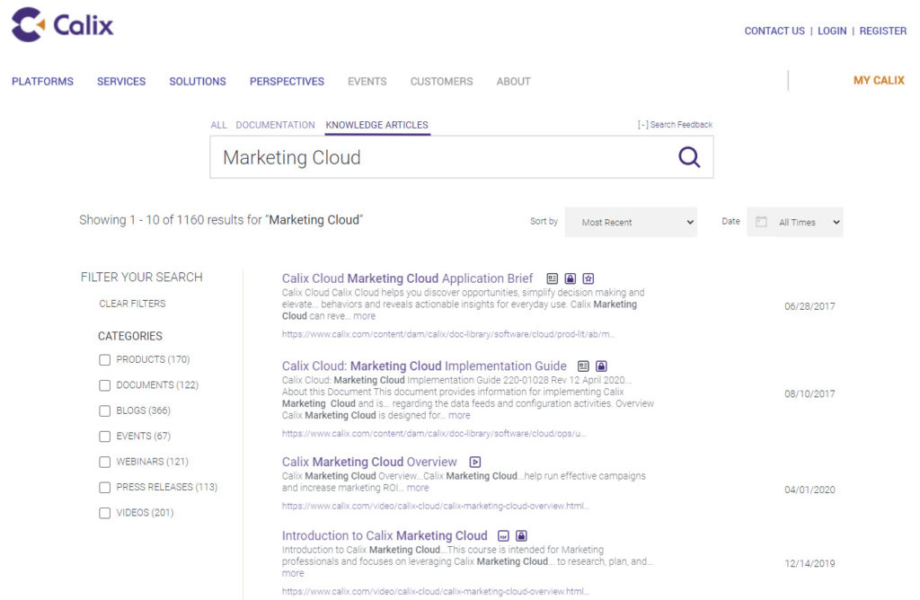Image resolution: width=920 pixels, height=600 pixels.
Task: Check the Videos (201) filter box
Action: click(x=104, y=513)
